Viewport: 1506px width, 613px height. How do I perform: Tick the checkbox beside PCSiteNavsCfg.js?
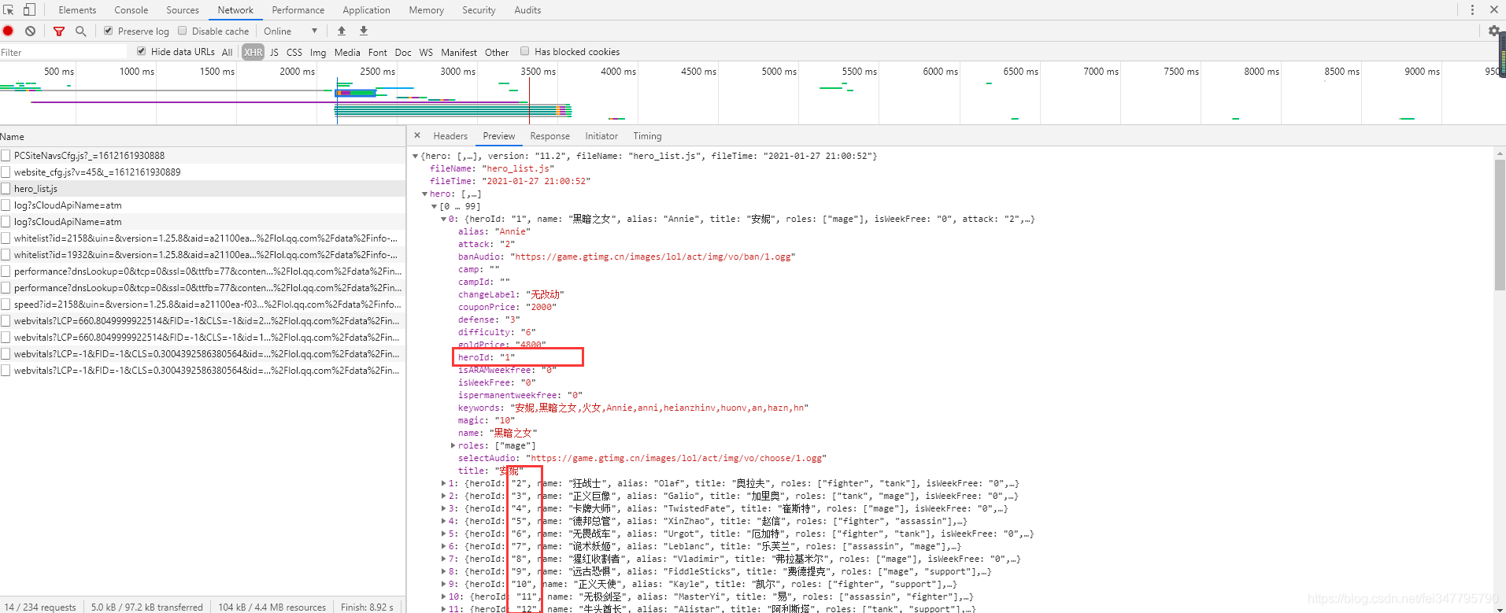click(x=6, y=156)
